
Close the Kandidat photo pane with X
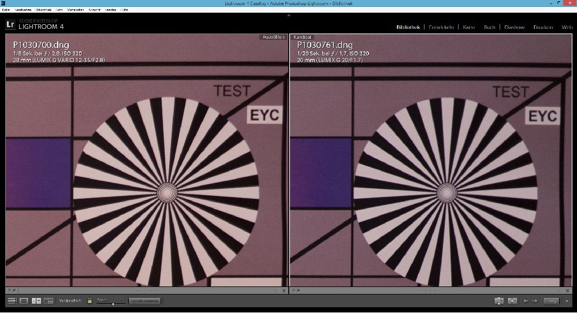(x=568, y=290)
